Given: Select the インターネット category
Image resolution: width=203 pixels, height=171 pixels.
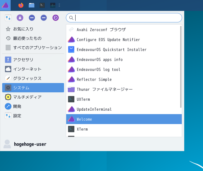Looking at the screenshot, I should (x=33, y=69).
